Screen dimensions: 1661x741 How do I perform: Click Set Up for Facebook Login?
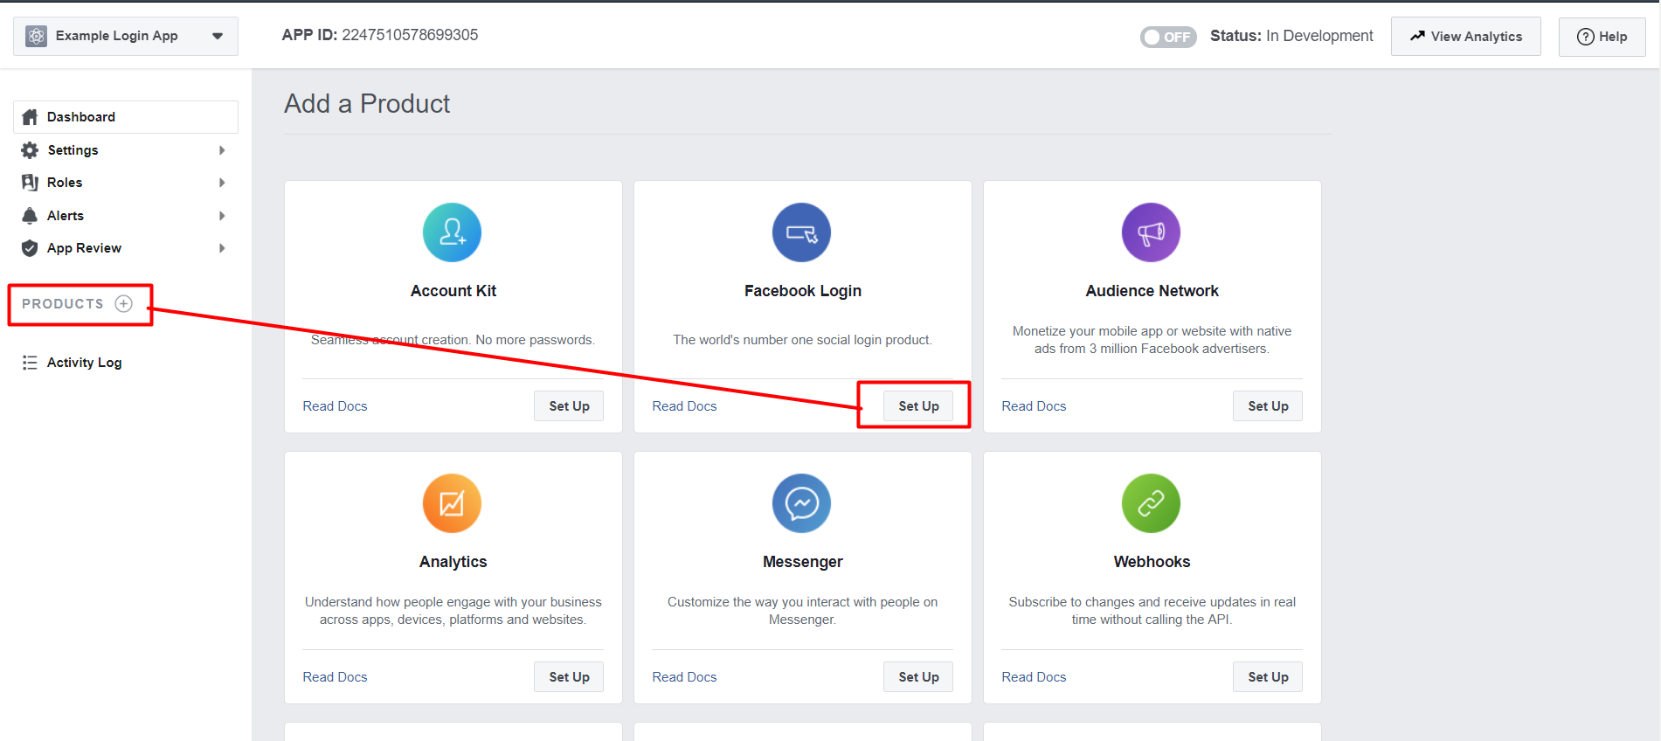point(918,406)
